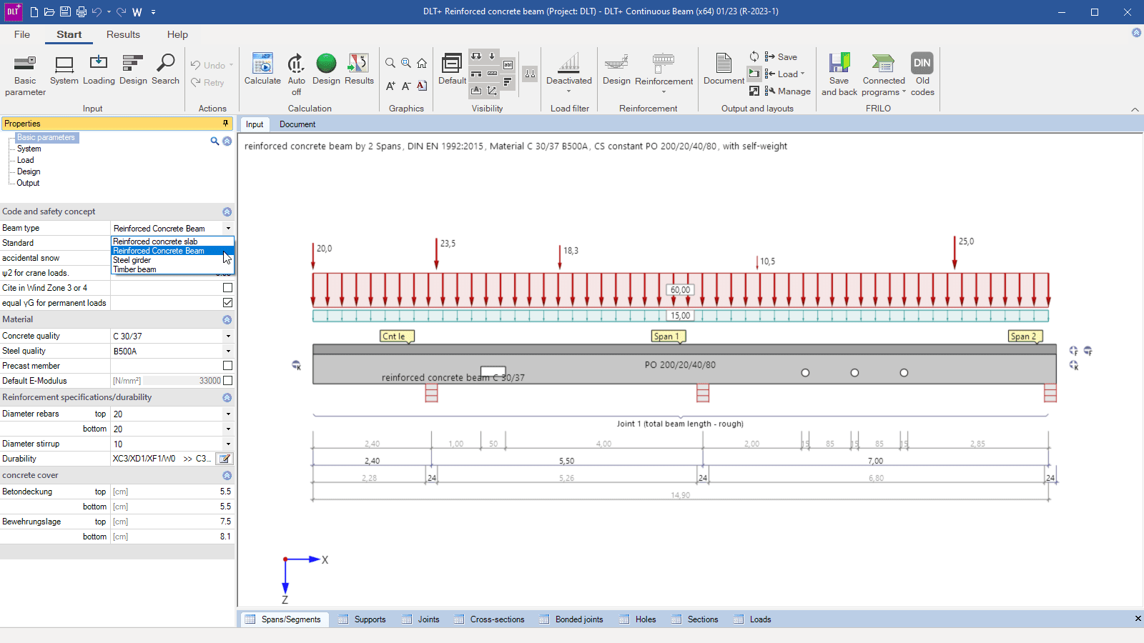
Task: Open the Diameter stirrup dropdown
Action: [x=228, y=444]
